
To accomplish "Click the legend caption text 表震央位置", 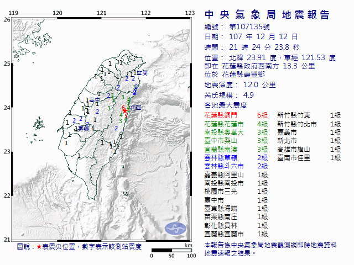I will click(59, 247).
